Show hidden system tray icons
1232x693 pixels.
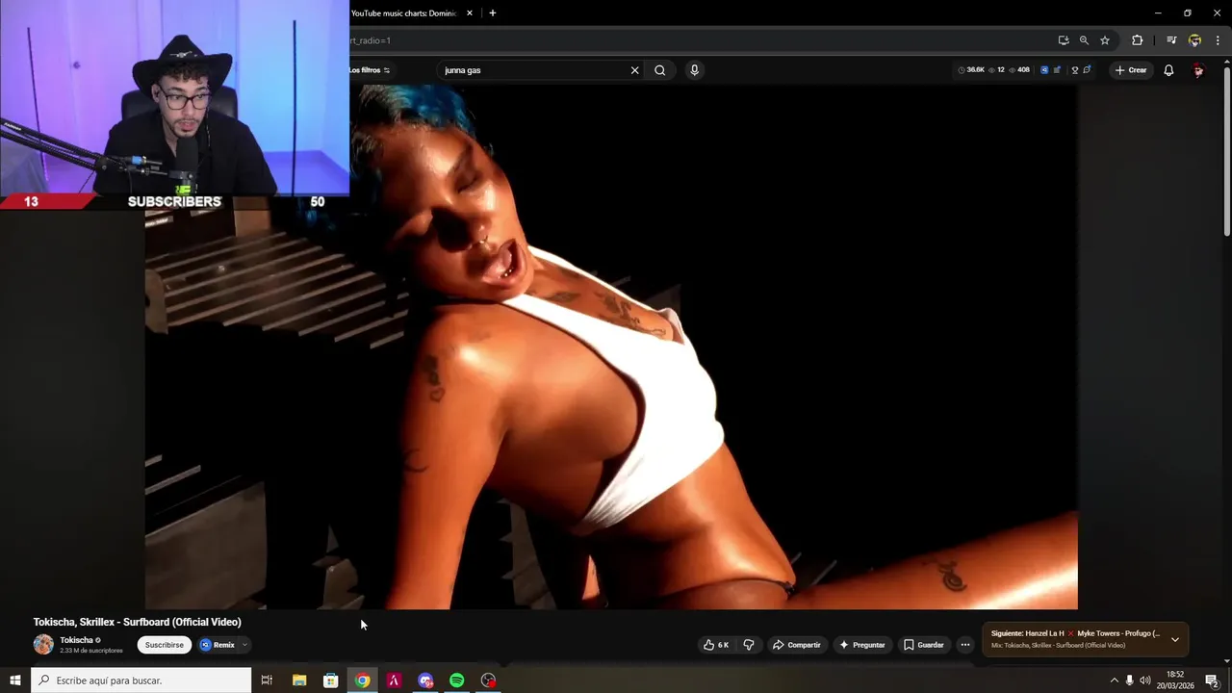coord(1115,680)
